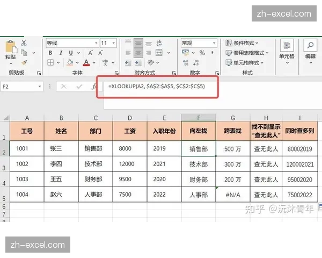Open Number (数字) dialog launcher

pos(217,73)
